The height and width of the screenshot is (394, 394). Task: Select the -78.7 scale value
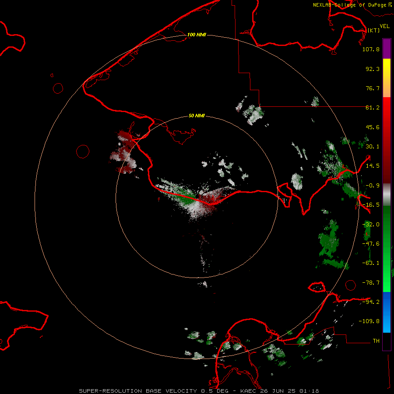point(371,283)
